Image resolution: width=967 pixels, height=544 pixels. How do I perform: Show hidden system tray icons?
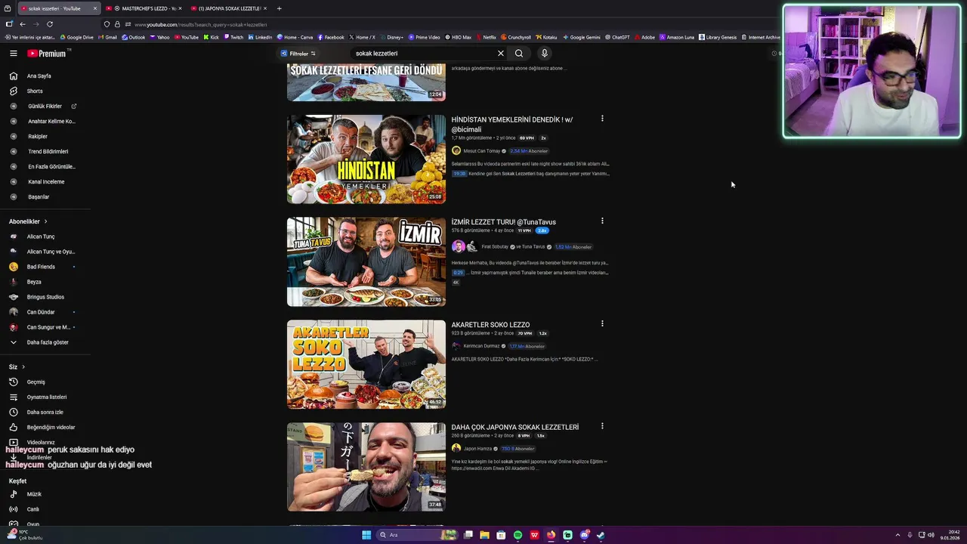pyautogui.click(x=897, y=535)
